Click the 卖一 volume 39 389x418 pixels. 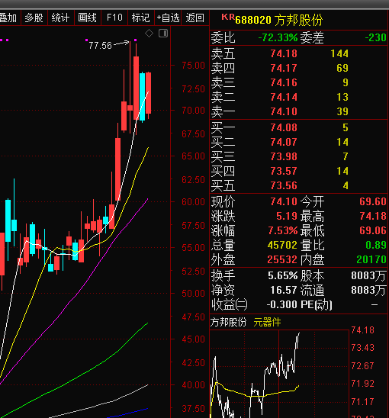click(342, 111)
